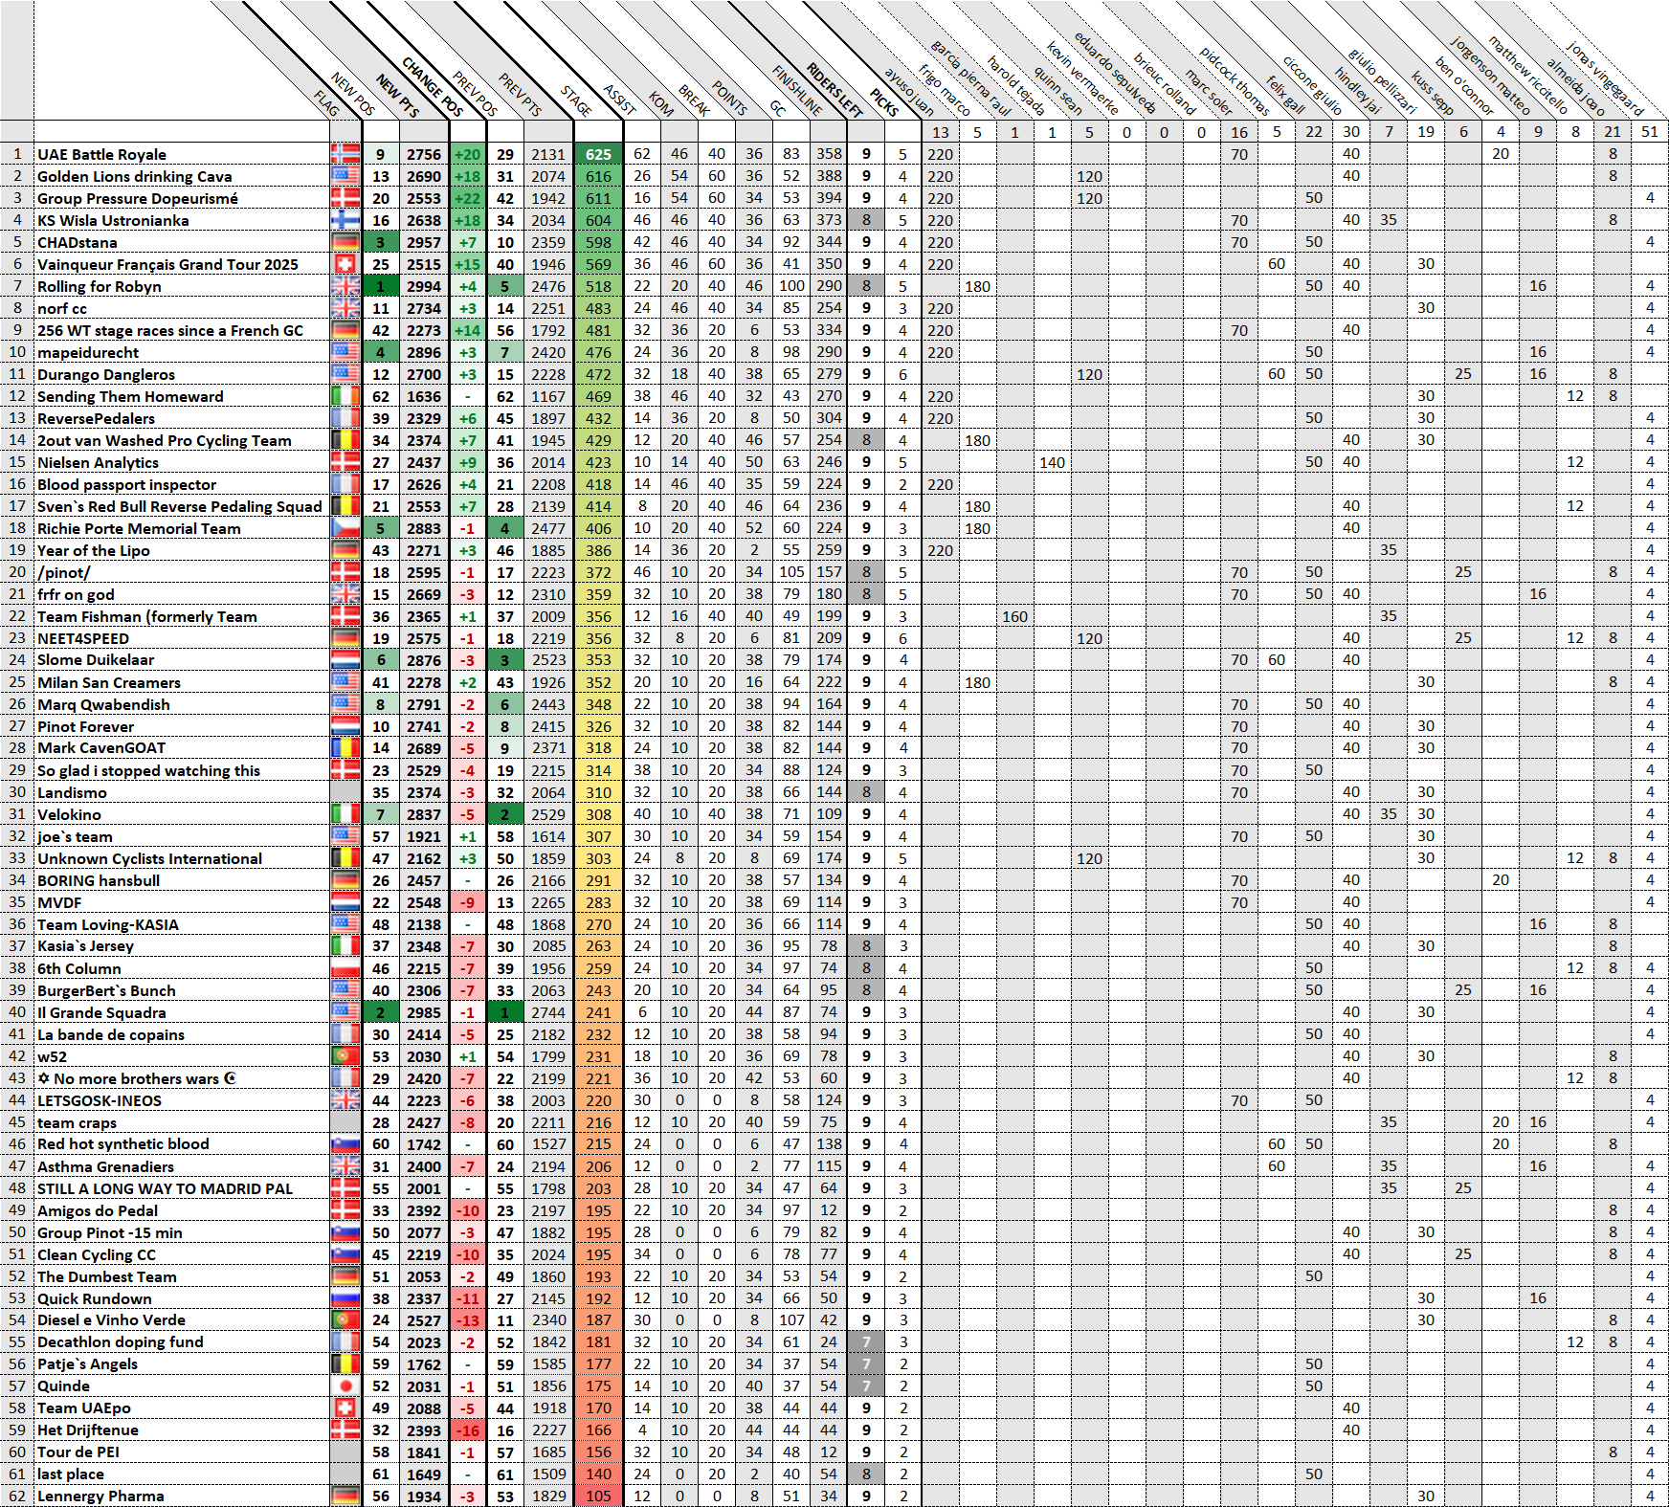1669x1507 pixels.
Task: Select the stage score 105 for Lennergy Pharma
Action: [598, 1496]
